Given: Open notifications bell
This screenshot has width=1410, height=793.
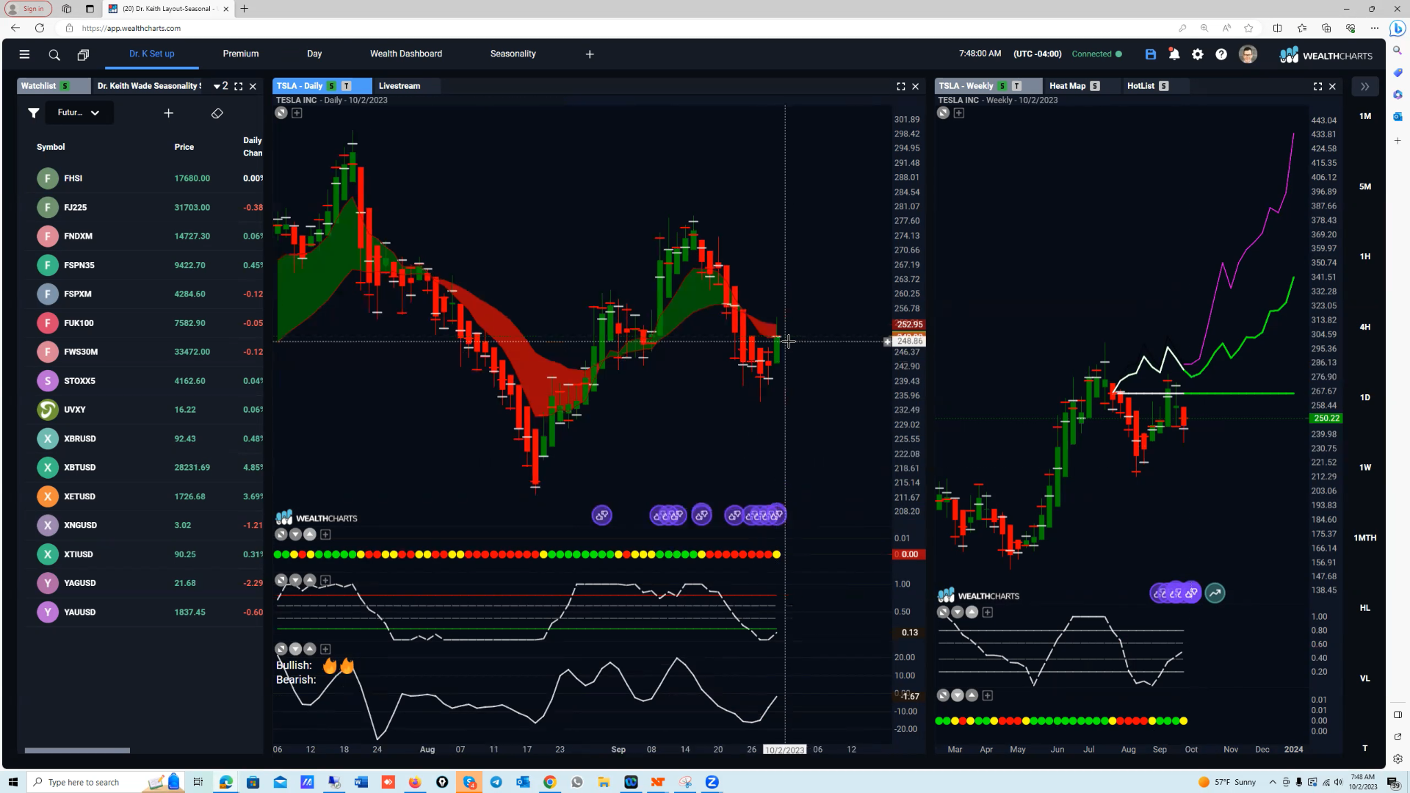Looking at the screenshot, I should pos(1174,54).
